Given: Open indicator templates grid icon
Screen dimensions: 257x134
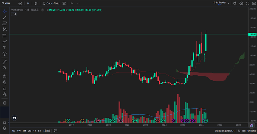Looking at the screenshot, I should pos(64,3).
